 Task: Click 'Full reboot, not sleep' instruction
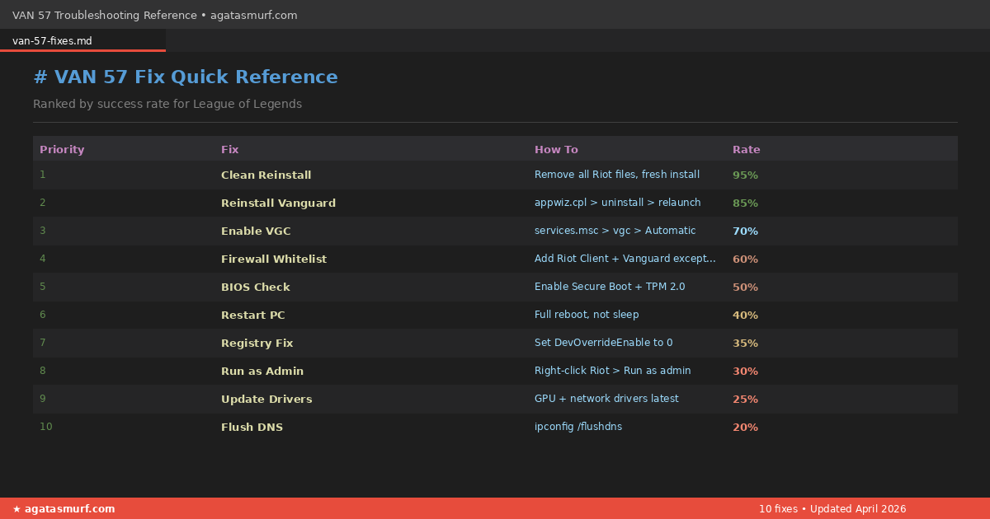pyautogui.click(x=587, y=315)
